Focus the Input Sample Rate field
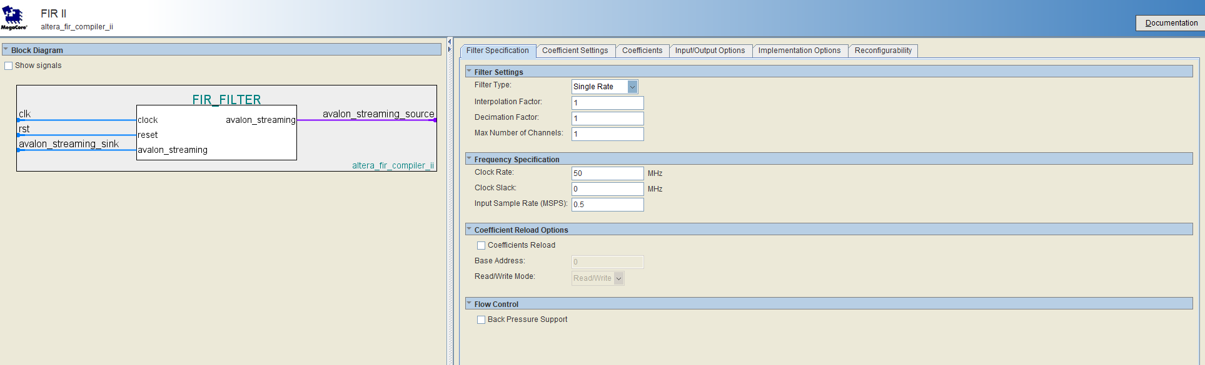 coord(607,205)
